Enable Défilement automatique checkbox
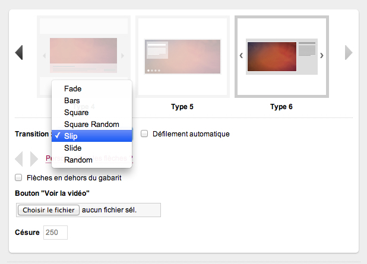The width and height of the screenshot is (367, 264). [144, 134]
